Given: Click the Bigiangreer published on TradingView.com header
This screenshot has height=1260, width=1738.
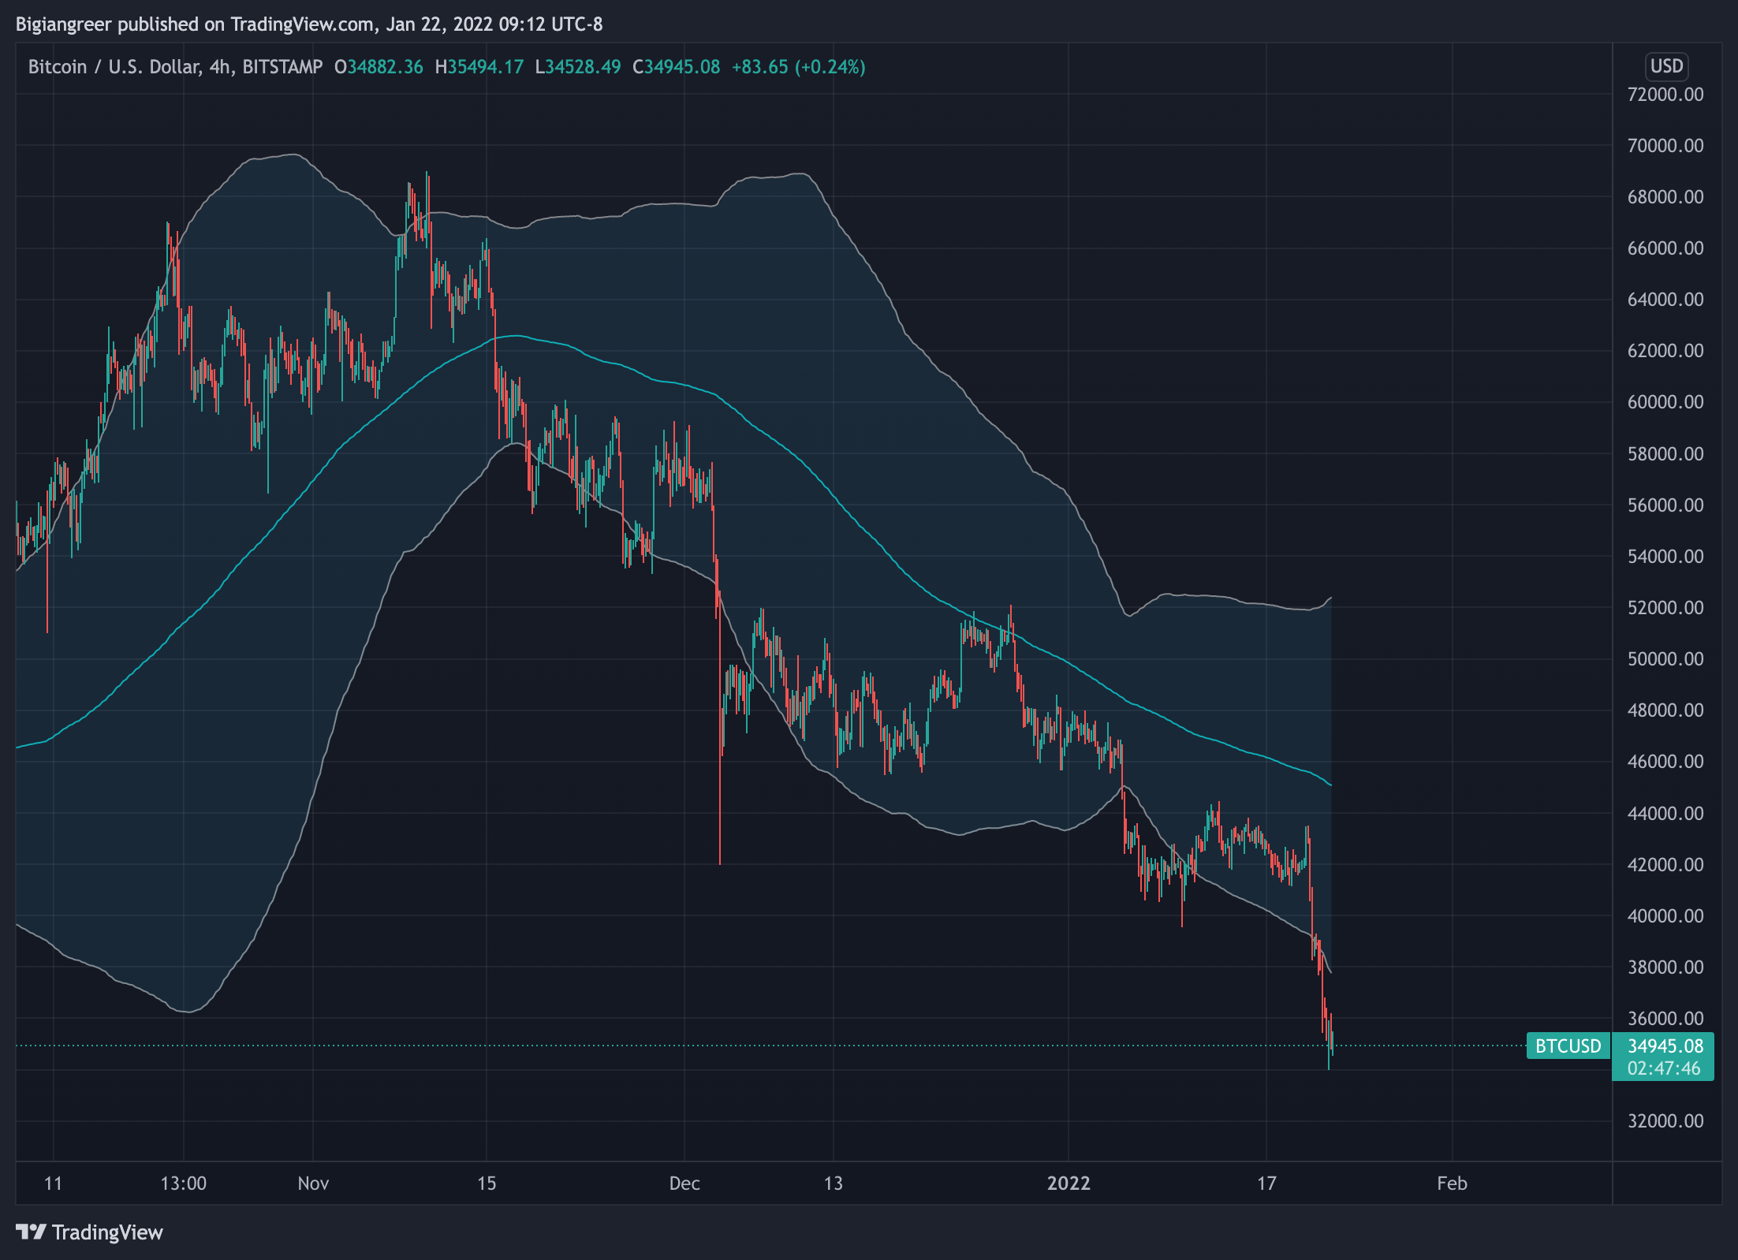Looking at the screenshot, I should click(x=309, y=24).
